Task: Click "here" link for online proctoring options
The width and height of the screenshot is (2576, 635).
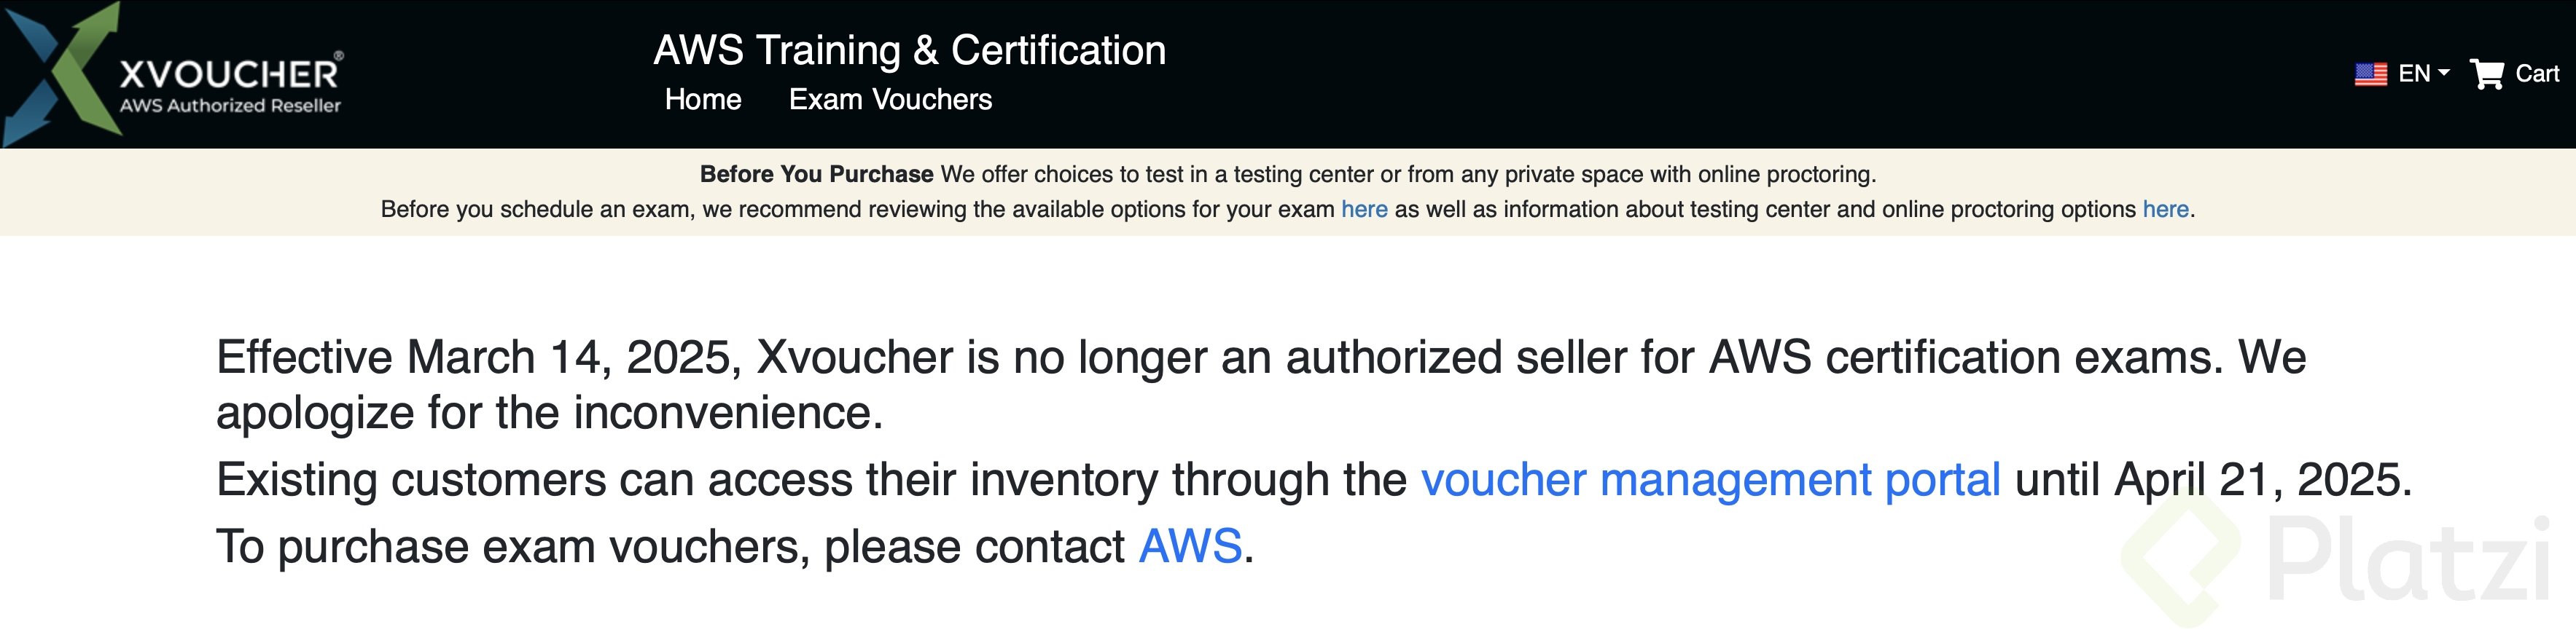Action: click(x=2165, y=210)
